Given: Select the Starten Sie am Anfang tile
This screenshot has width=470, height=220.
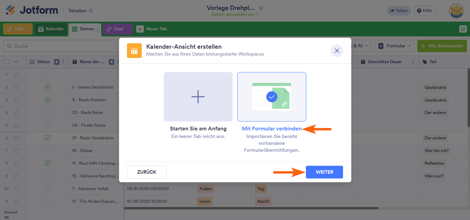Looking at the screenshot, I should click(x=198, y=97).
